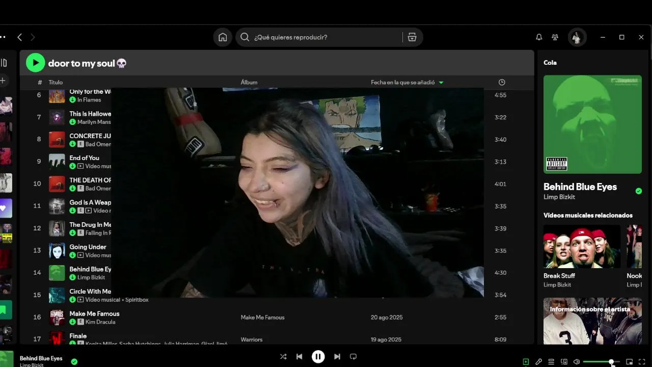Open Kim Dracula artist link
The width and height of the screenshot is (652, 367).
click(x=100, y=322)
